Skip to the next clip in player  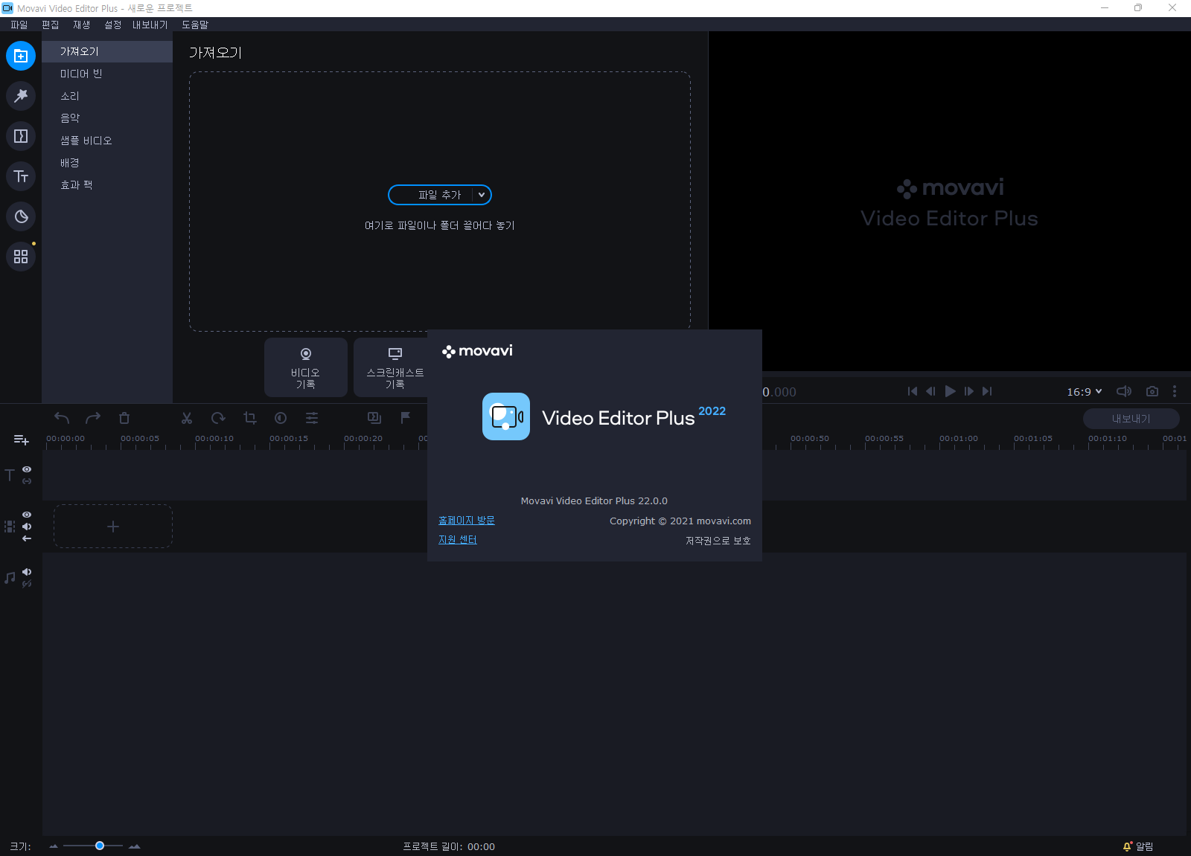(x=987, y=391)
